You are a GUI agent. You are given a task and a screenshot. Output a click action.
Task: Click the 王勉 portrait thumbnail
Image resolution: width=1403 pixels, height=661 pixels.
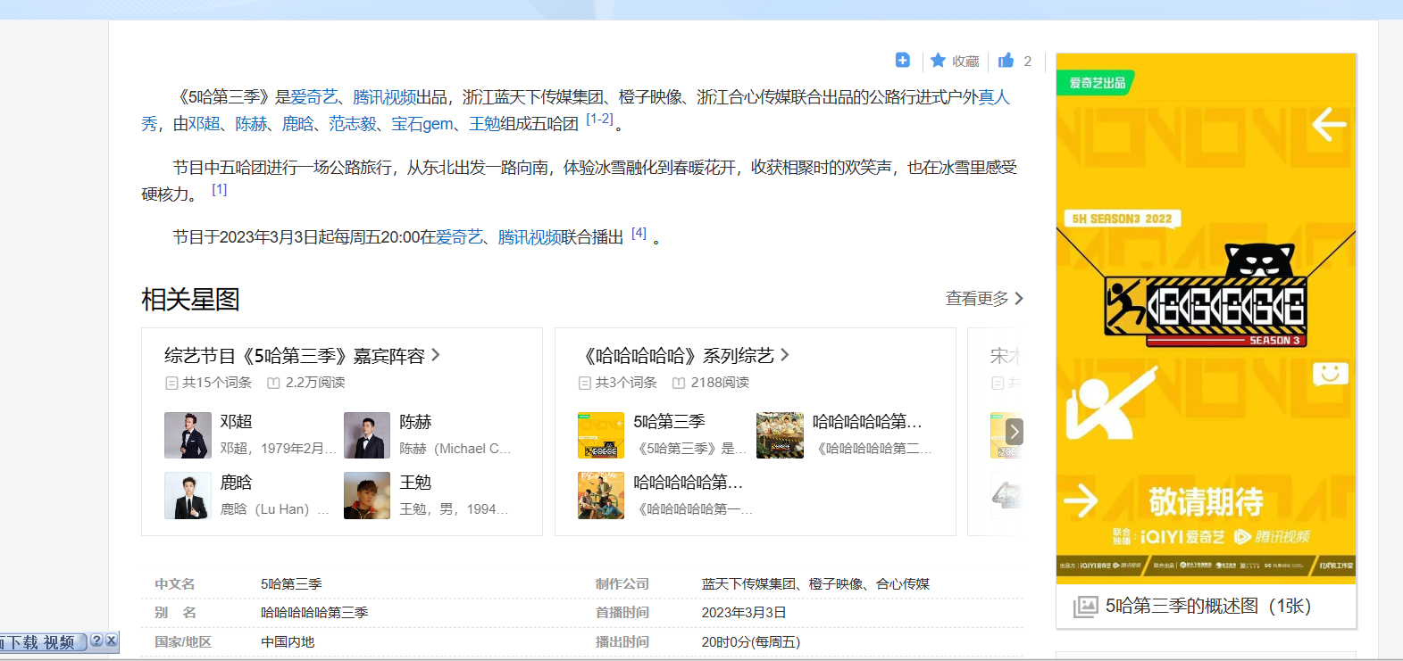coord(367,495)
